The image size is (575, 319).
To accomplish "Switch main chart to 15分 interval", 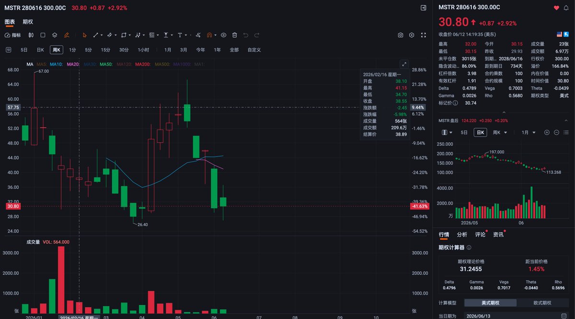I will (x=105, y=50).
